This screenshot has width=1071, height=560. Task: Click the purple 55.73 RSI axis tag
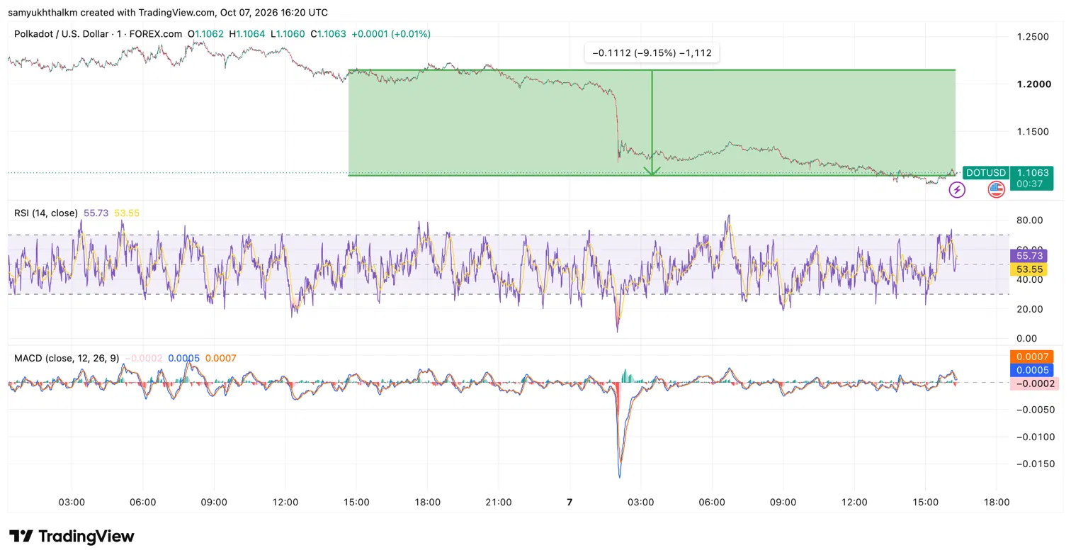tap(1030, 256)
